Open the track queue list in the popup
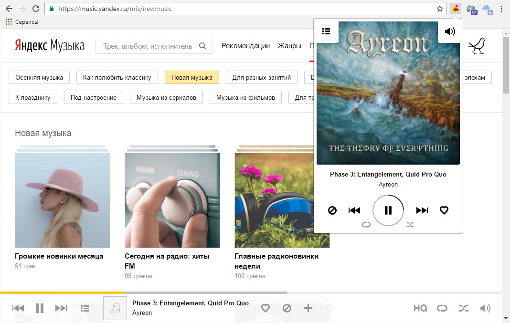This screenshot has width=510, height=323. pyautogui.click(x=326, y=31)
